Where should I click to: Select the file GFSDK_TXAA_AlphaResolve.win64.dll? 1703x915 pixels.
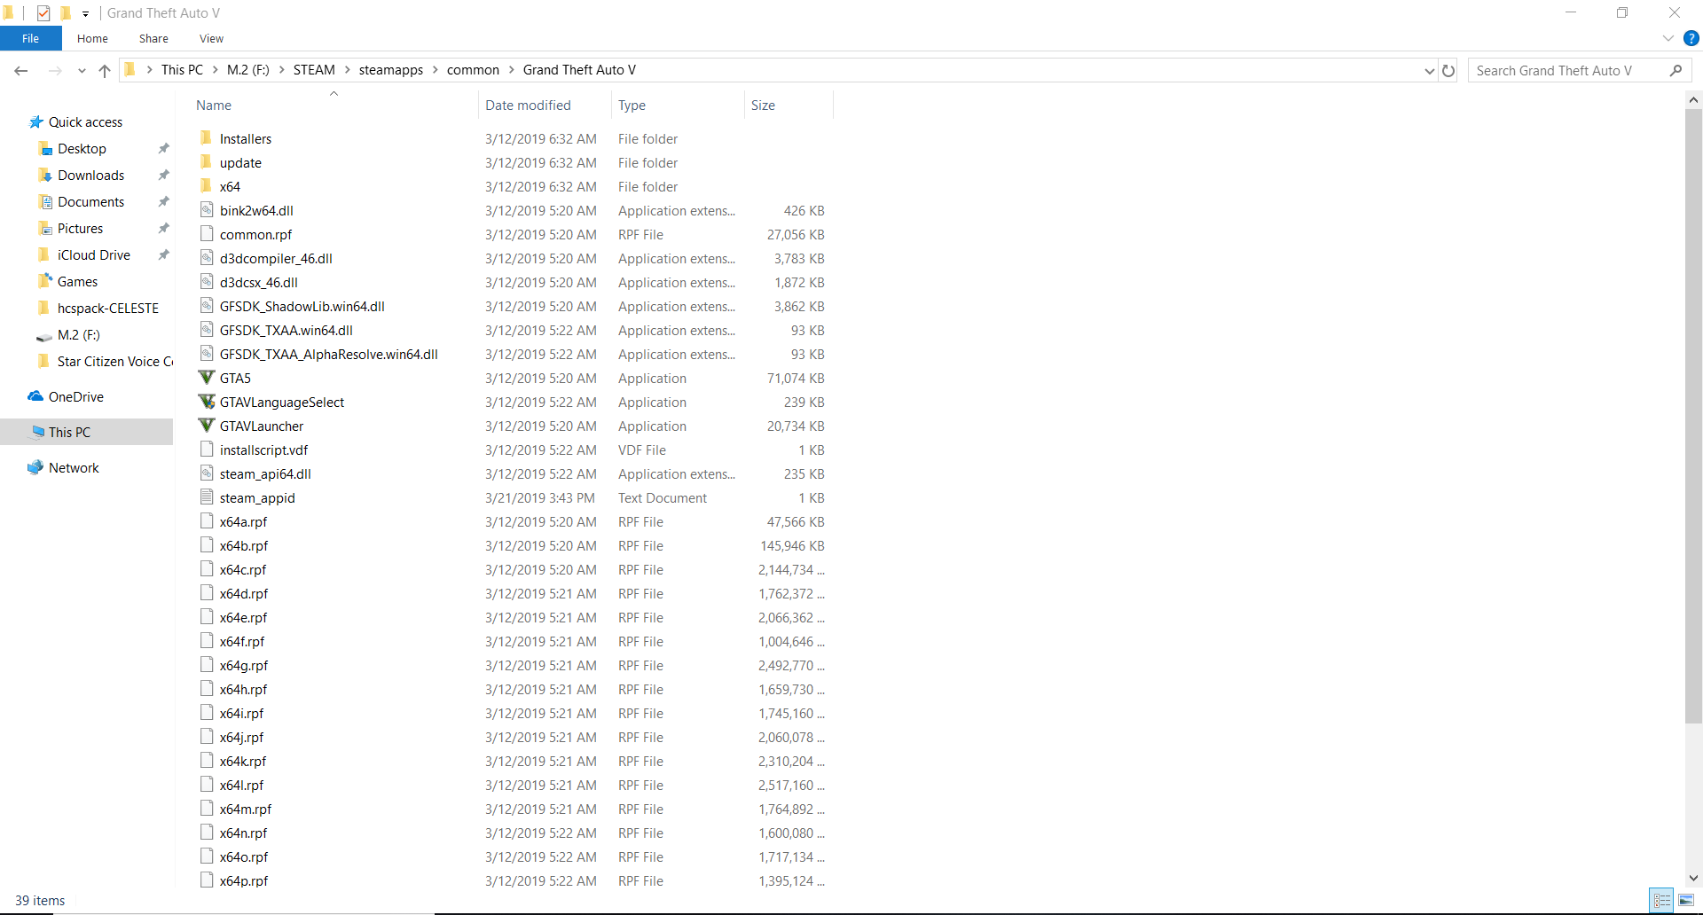tap(328, 354)
